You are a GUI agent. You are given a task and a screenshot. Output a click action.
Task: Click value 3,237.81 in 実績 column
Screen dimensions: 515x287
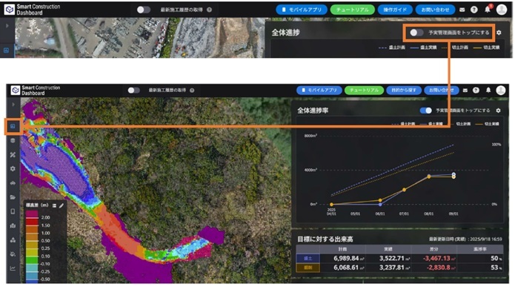(x=391, y=268)
